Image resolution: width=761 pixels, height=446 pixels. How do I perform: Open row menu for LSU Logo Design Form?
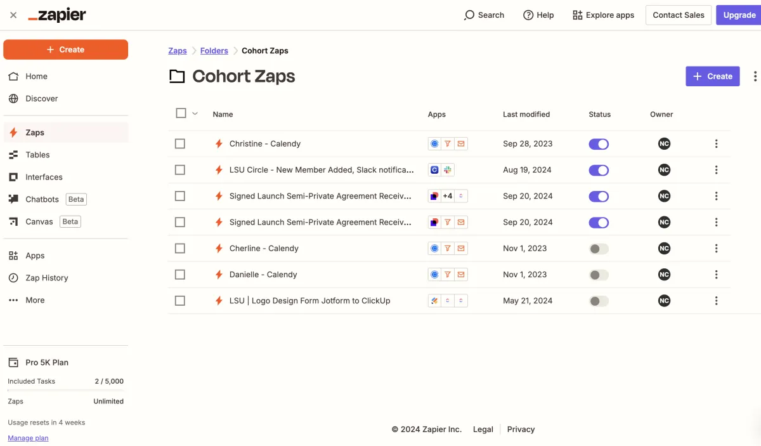[716, 301]
